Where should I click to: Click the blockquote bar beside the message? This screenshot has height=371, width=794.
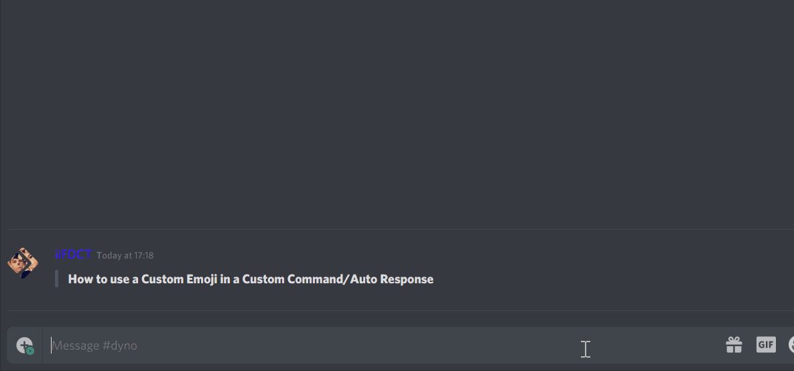pyautogui.click(x=57, y=279)
